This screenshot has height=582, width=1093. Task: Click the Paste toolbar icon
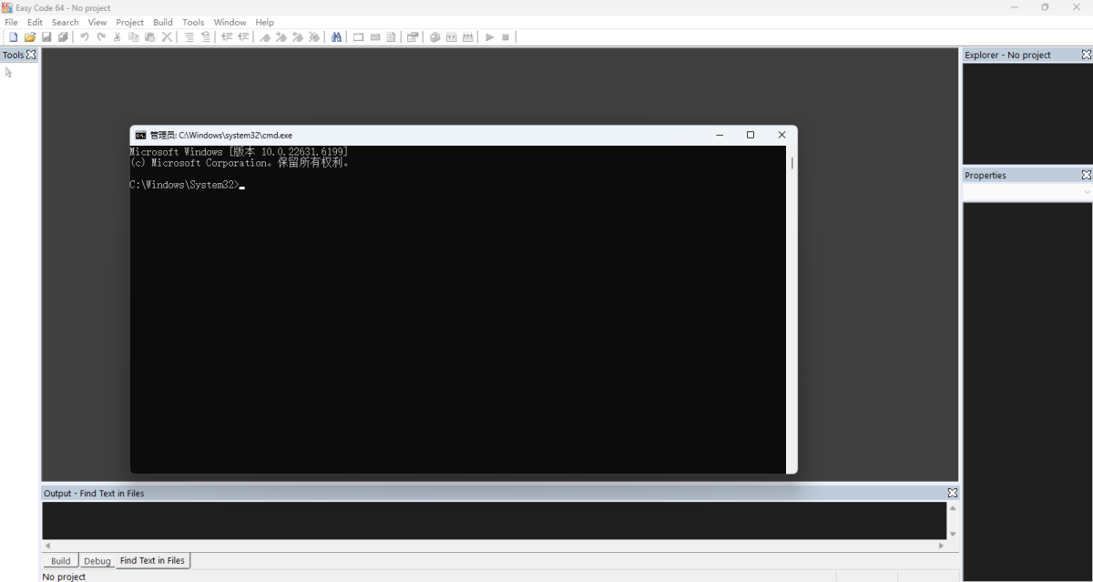tap(149, 37)
